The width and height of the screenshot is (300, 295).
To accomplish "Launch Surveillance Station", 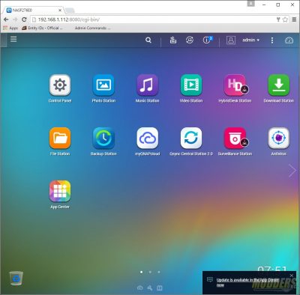I will (235, 138).
